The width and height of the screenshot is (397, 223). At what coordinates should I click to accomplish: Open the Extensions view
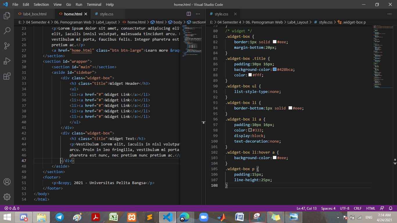[7, 76]
